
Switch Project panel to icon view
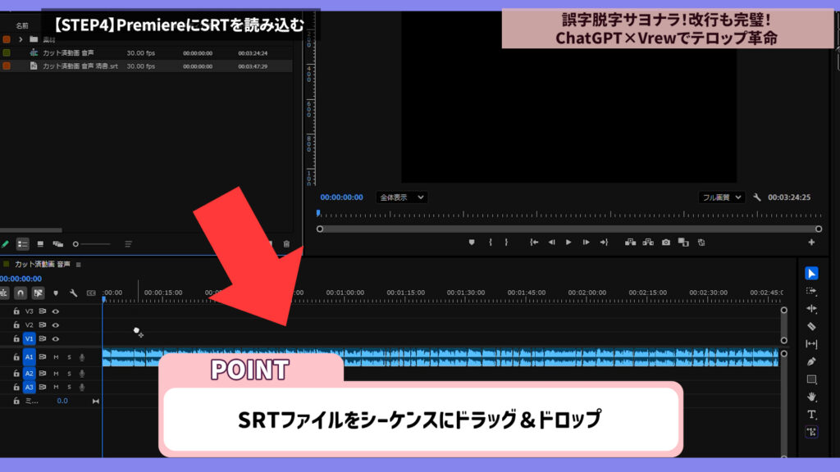click(x=40, y=244)
